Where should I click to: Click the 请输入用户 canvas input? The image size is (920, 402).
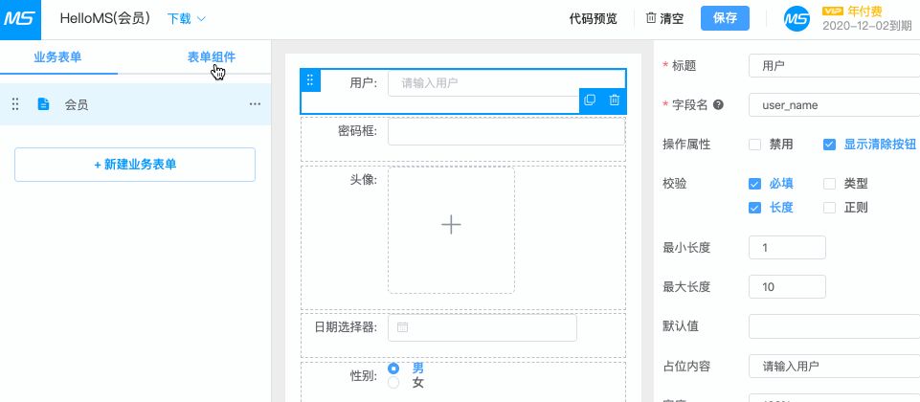pos(505,83)
